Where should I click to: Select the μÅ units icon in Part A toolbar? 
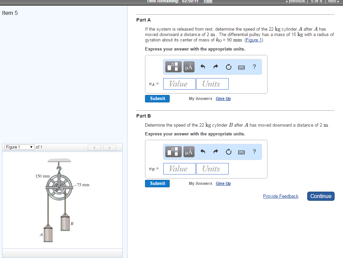(189, 67)
